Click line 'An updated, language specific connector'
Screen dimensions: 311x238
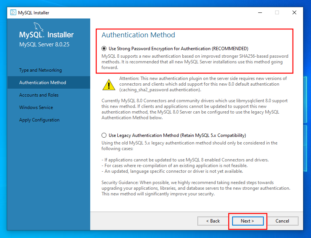pyautogui.click(x=172, y=171)
